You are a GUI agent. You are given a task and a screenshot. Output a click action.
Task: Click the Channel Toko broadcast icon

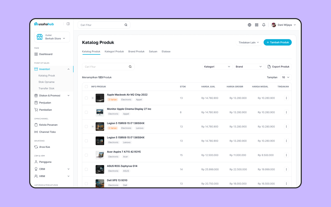[36, 132]
